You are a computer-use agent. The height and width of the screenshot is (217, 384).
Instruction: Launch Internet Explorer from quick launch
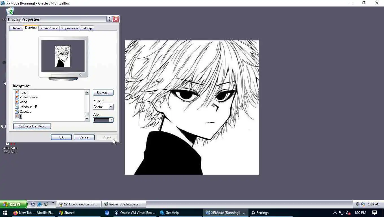click(x=40, y=204)
